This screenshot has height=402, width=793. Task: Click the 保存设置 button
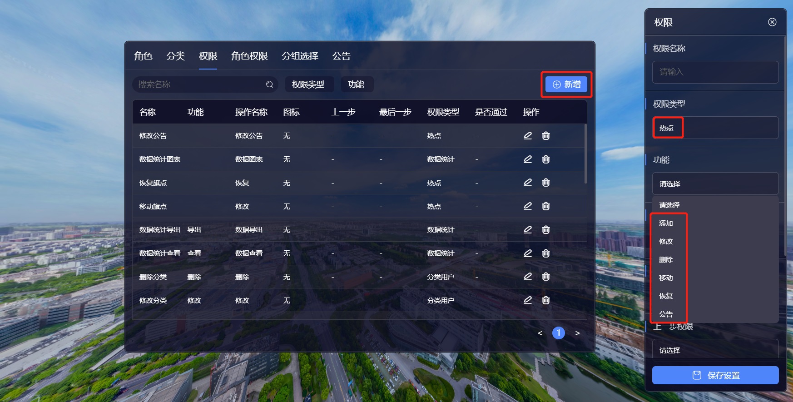tap(715, 375)
